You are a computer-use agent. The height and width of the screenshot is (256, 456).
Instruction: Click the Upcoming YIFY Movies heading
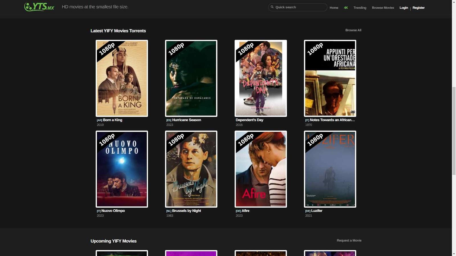click(113, 241)
